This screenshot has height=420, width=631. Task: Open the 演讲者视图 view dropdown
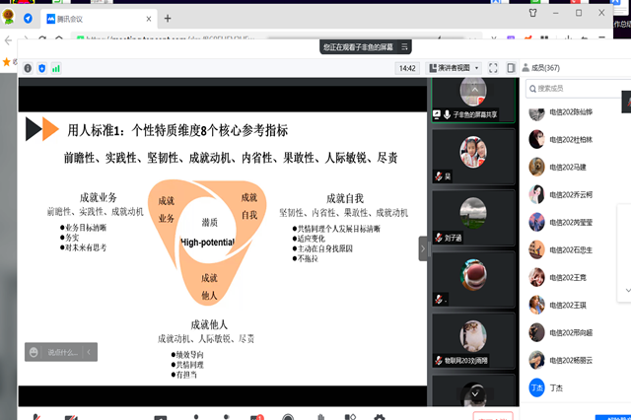coord(454,68)
